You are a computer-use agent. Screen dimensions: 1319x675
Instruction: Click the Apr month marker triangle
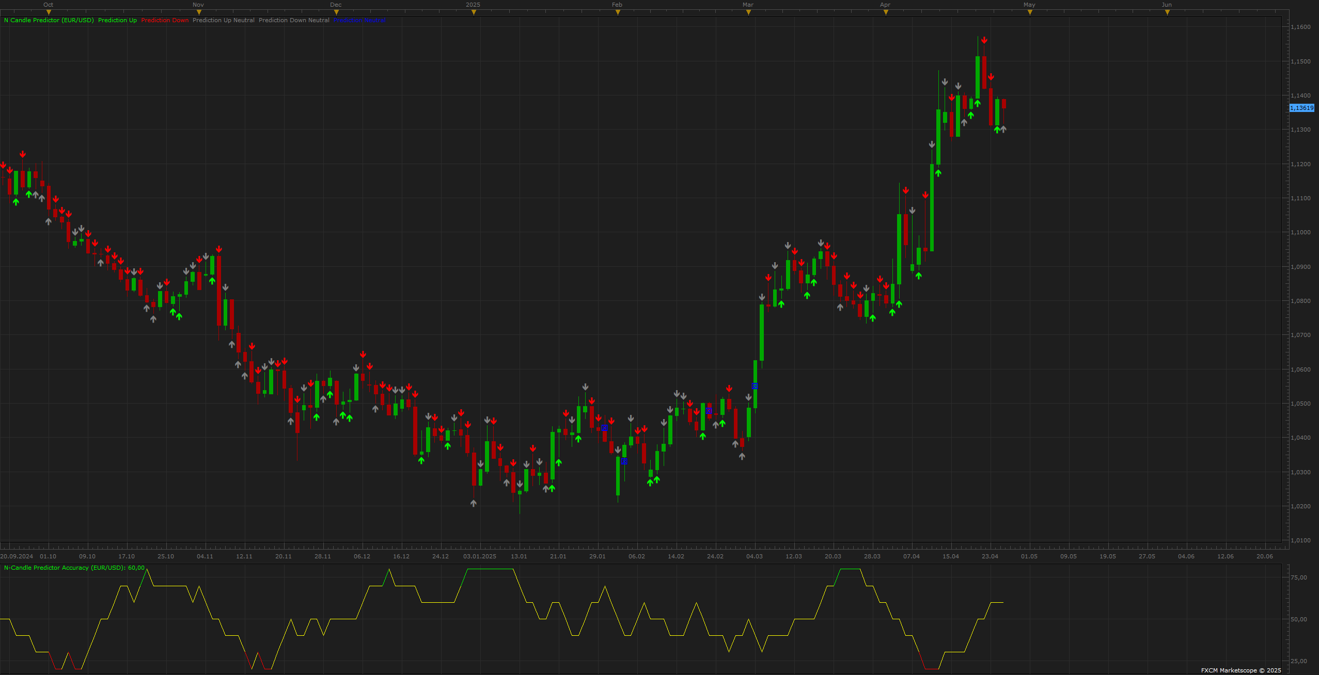point(886,12)
